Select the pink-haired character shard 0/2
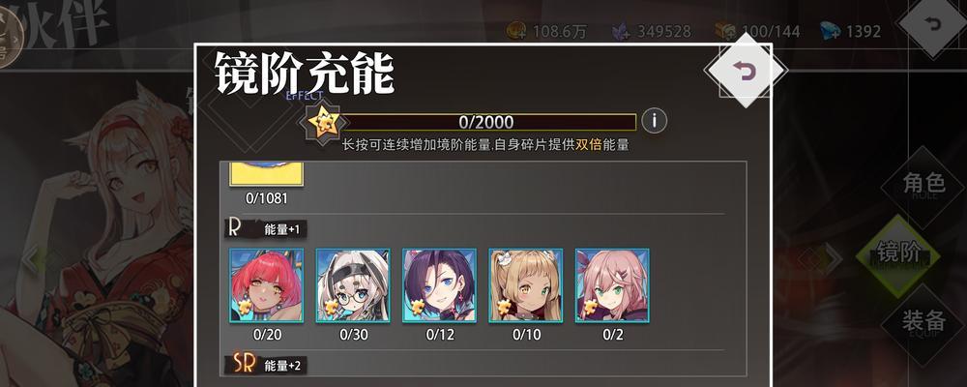The image size is (967, 387). point(612,285)
